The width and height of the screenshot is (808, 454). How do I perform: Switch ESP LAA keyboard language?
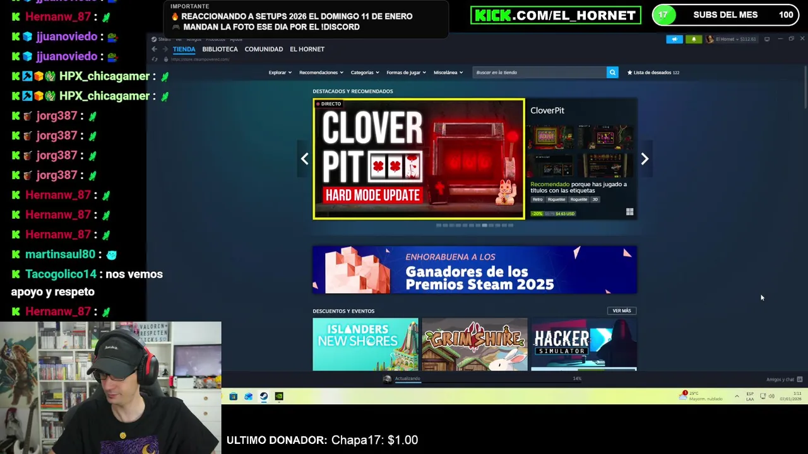(x=750, y=396)
